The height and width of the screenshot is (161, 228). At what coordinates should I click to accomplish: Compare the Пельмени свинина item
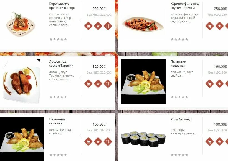click(x=108, y=141)
